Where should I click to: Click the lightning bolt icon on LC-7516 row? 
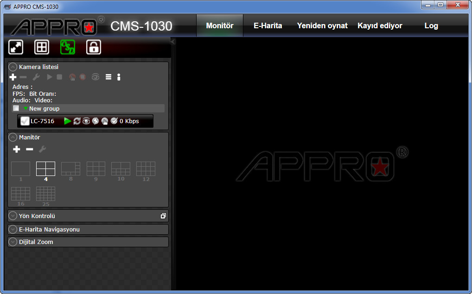96,121
